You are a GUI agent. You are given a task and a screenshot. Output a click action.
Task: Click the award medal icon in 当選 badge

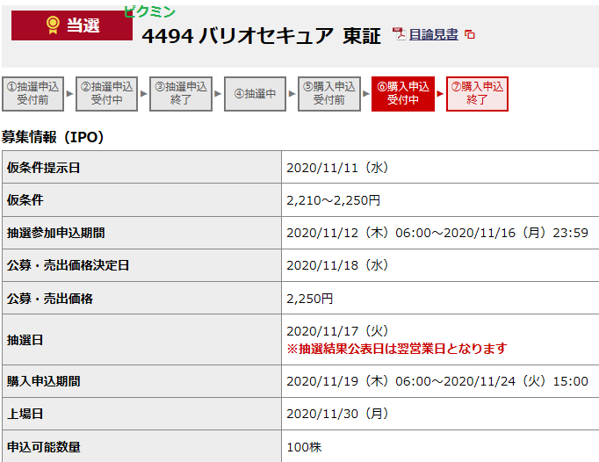click(53, 25)
